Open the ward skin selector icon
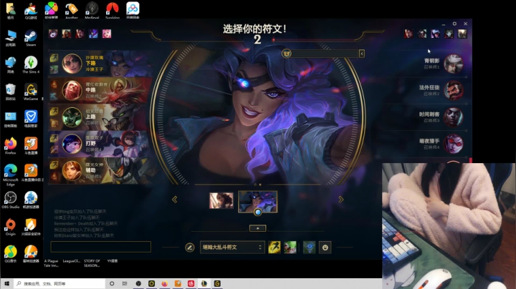This screenshot has width=516, height=289. point(310,248)
